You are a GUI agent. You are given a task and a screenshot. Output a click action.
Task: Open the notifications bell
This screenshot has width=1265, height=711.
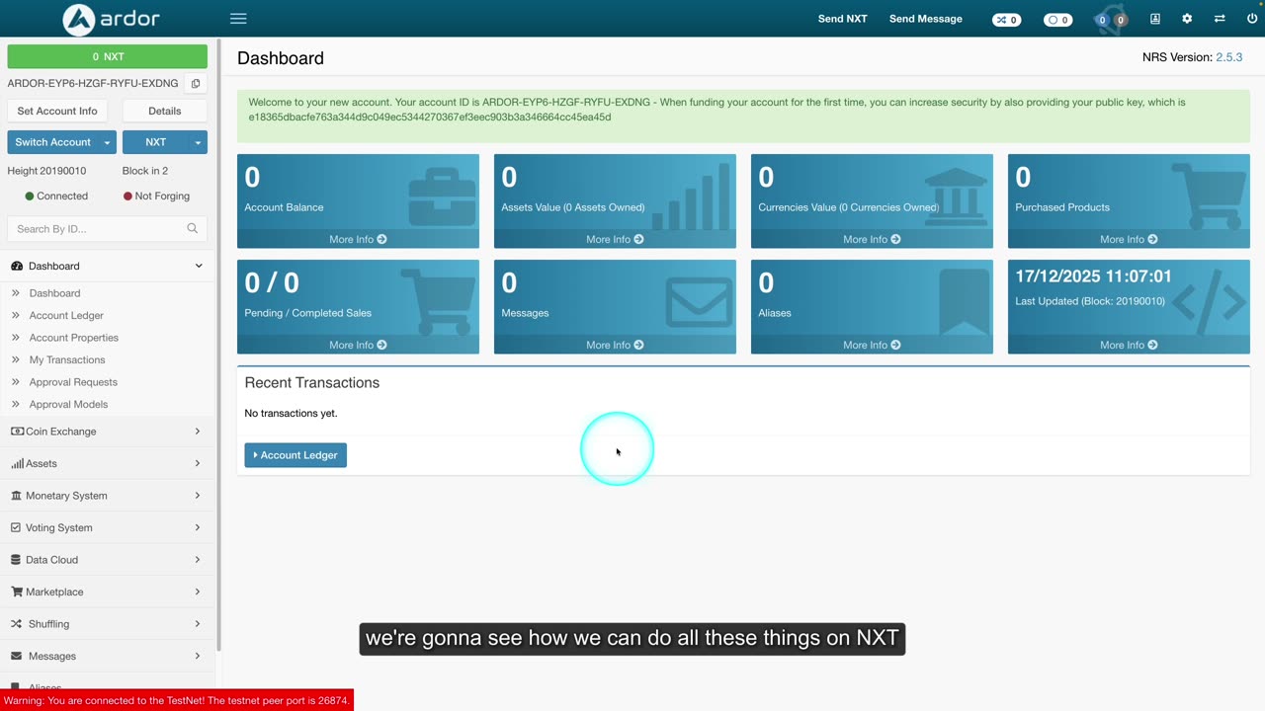point(1112,20)
